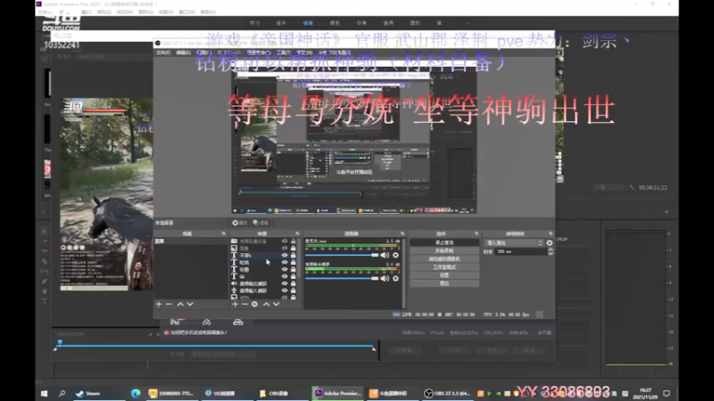This screenshot has width=714, height=401.
Task: Switch to Premiere 编辑 workspace tab
Action: point(308,23)
